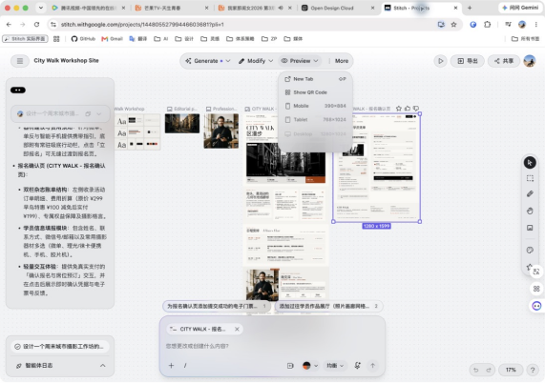Screen dimensions: 545x383
Task: Open the theme palette tool
Action: (530, 251)
